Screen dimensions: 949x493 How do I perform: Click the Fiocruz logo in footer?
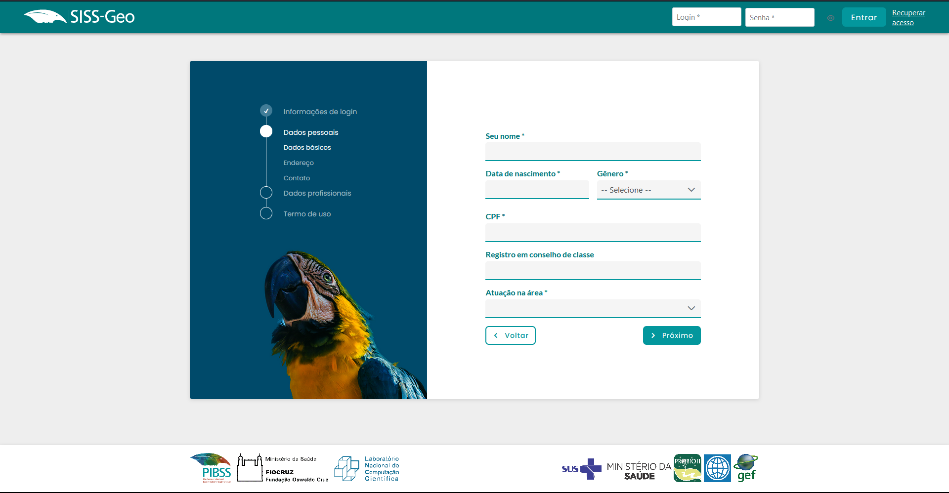point(282,468)
